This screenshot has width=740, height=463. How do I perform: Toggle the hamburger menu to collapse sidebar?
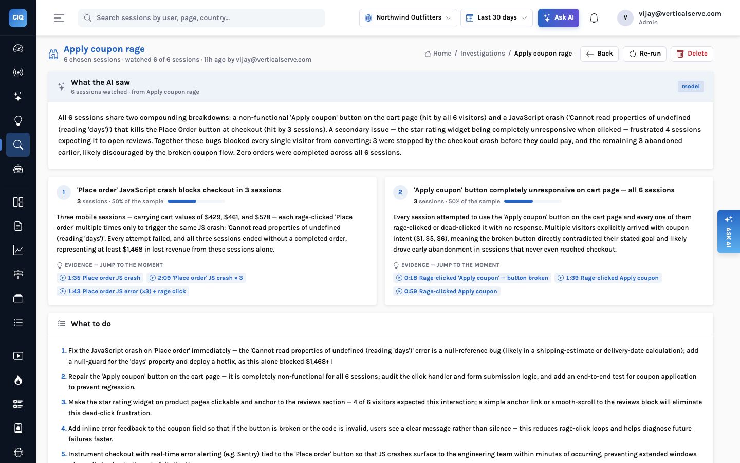pyautogui.click(x=59, y=18)
